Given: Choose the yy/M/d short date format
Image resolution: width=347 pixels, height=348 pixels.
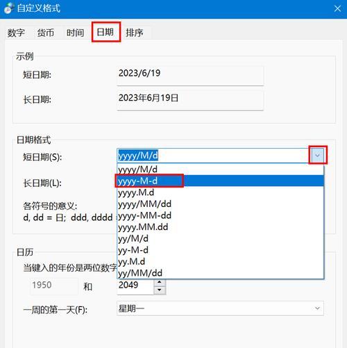Looking at the screenshot, I should click(220, 238).
